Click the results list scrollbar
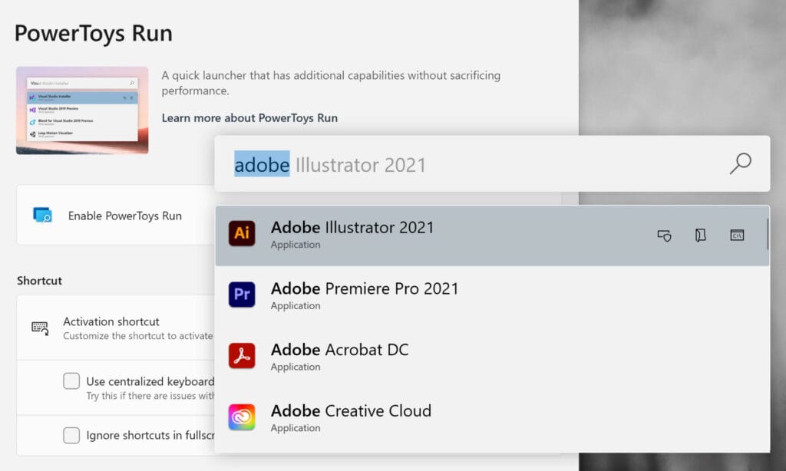Image resolution: width=786 pixels, height=471 pixels. (767, 233)
